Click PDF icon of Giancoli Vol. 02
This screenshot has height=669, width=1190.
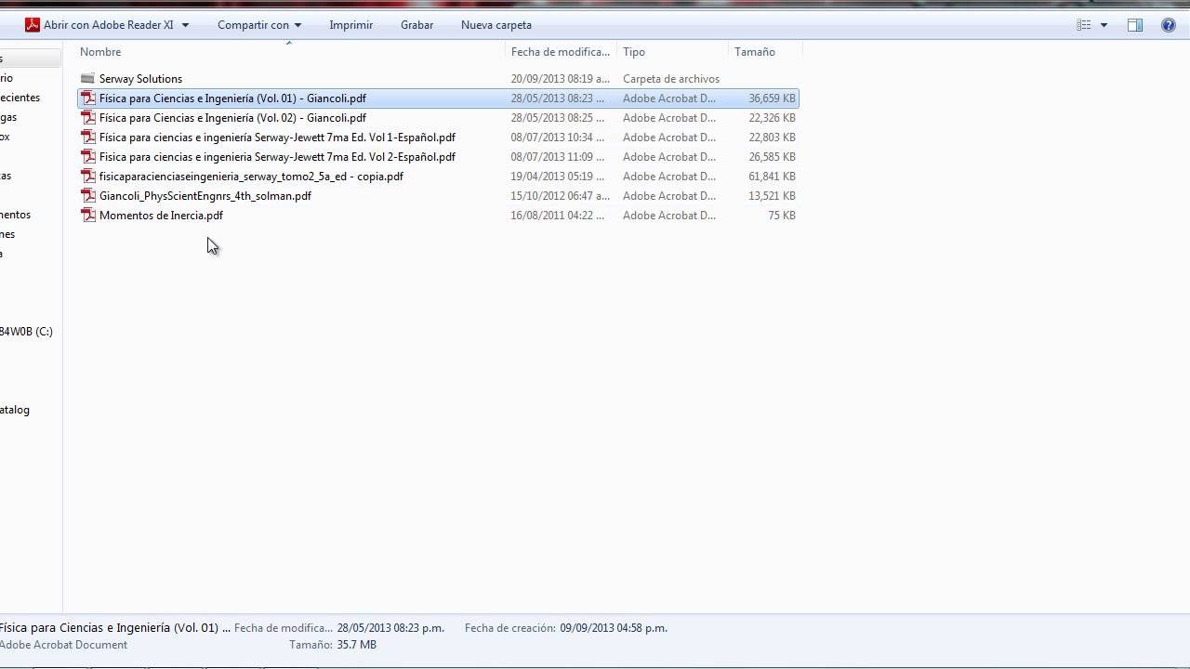(88, 118)
